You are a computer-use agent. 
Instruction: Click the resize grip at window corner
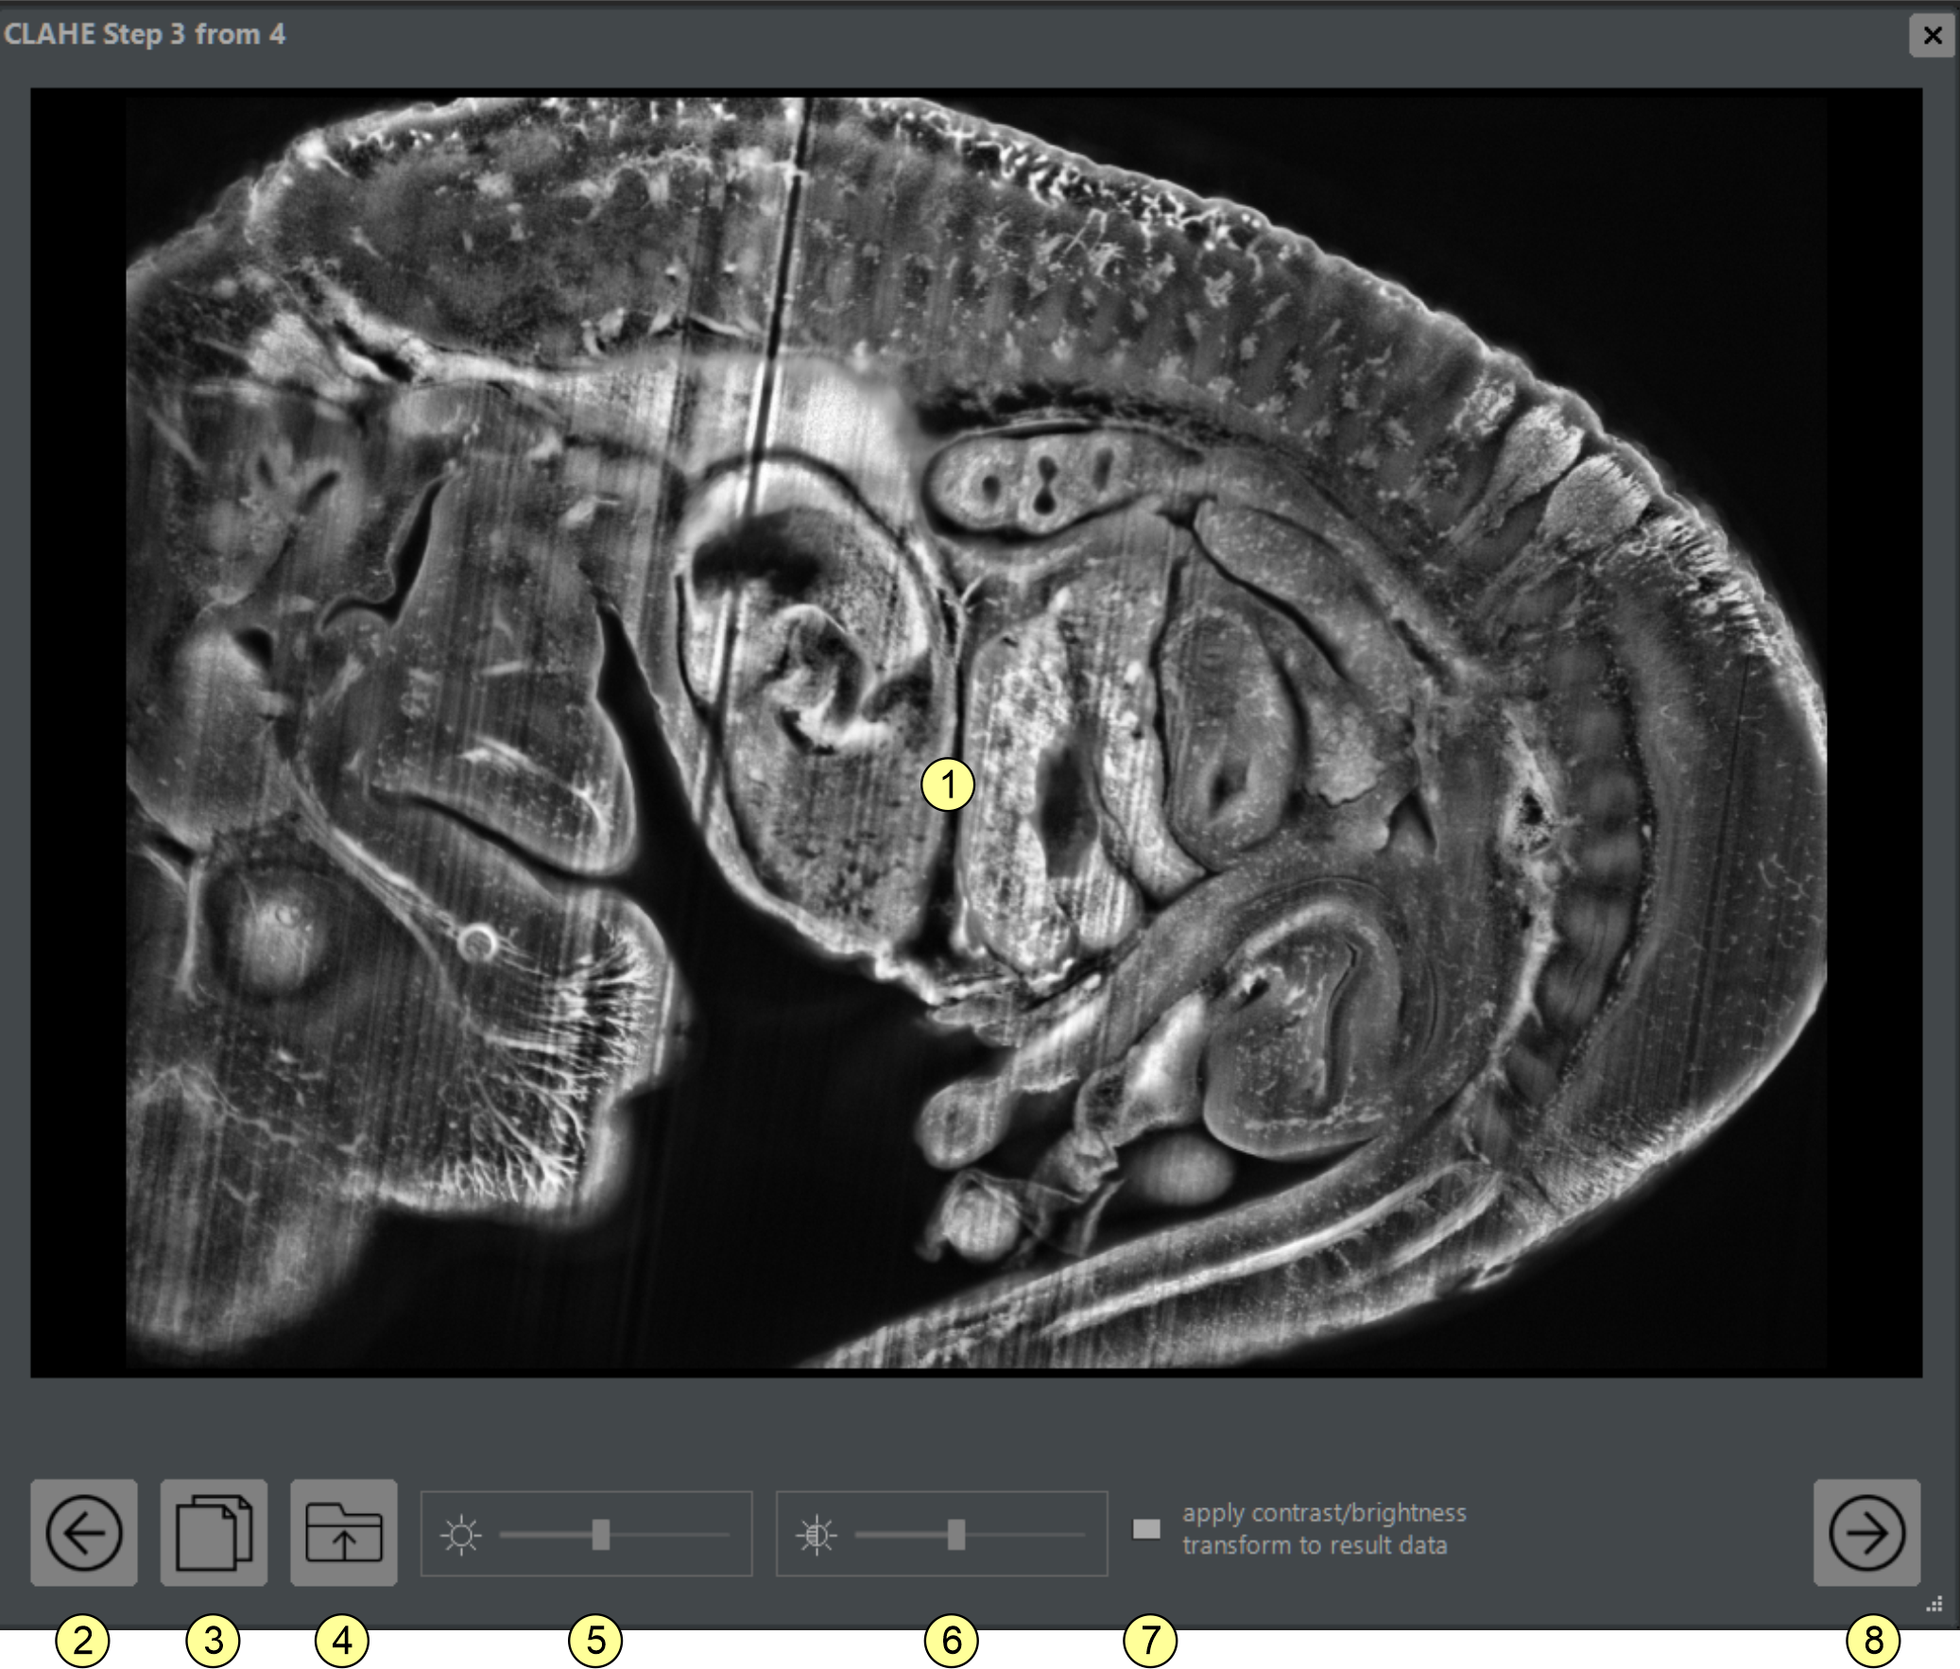(x=1934, y=1605)
